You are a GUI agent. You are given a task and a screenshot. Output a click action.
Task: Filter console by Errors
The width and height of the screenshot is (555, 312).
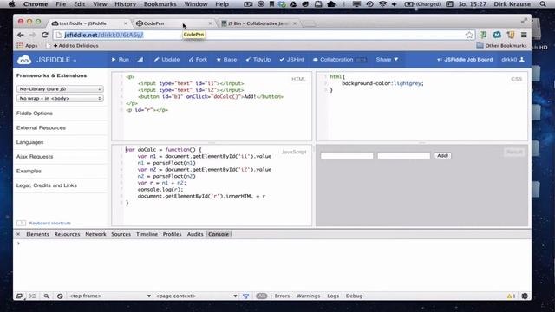pyautogui.click(x=282, y=296)
